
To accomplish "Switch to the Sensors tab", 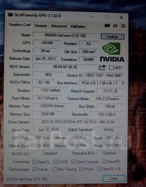I will [x=41, y=25].
